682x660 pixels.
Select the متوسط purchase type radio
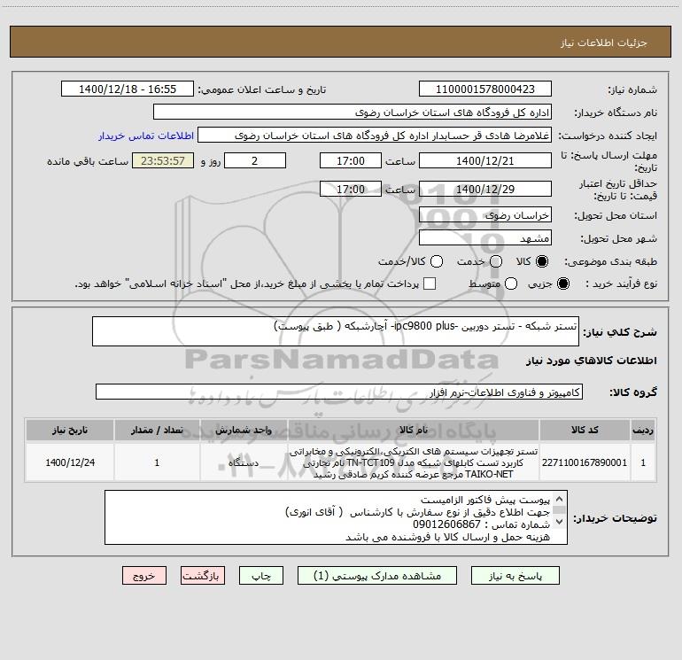point(511,283)
